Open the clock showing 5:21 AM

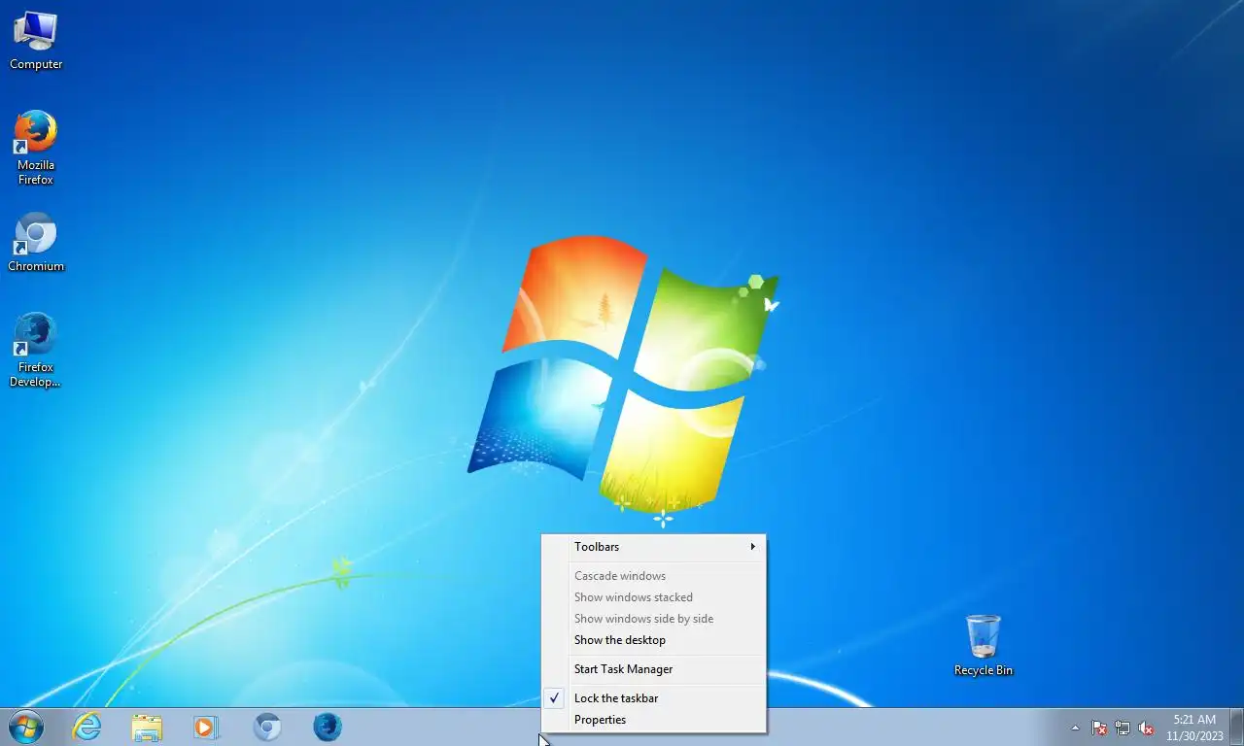[x=1193, y=728]
